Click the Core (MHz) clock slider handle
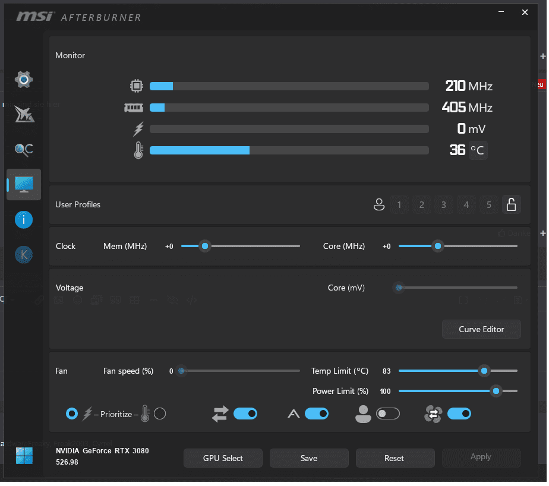Screen dimensions: 549x486 [x=438, y=247]
